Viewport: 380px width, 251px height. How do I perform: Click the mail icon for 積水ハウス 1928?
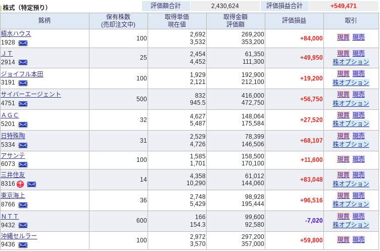tap(23, 43)
